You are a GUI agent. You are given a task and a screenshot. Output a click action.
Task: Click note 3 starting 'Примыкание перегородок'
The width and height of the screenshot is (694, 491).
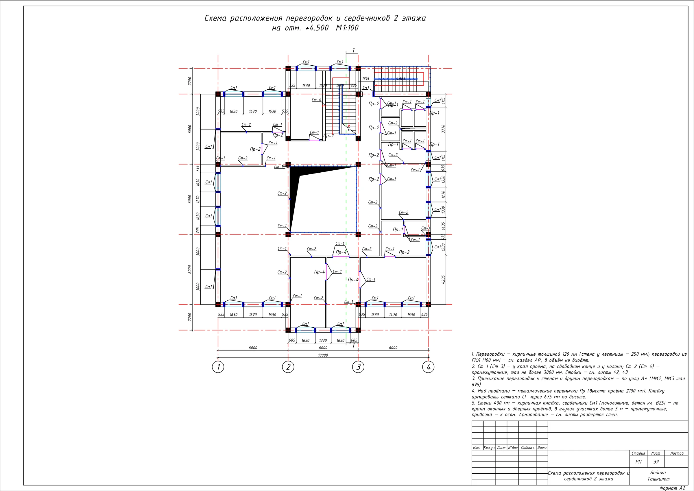tap(578, 382)
